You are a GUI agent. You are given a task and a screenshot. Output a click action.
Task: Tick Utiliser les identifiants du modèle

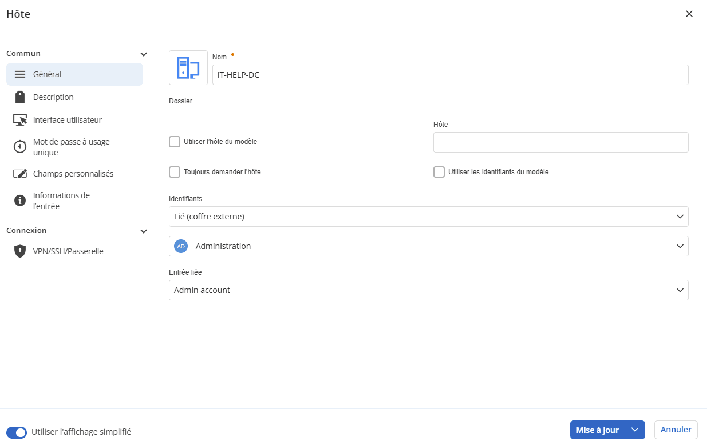click(439, 172)
